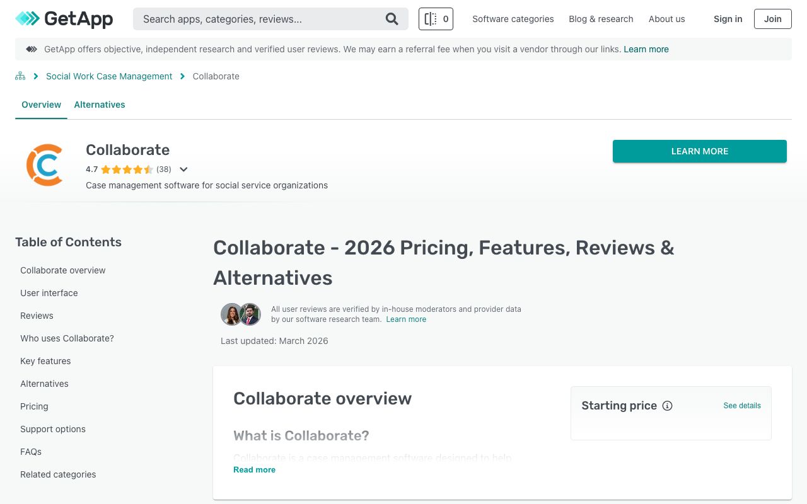
Task: Jump to Pricing section
Action: pos(34,406)
